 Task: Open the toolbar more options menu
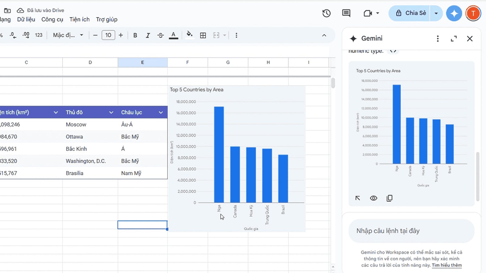pos(236,35)
